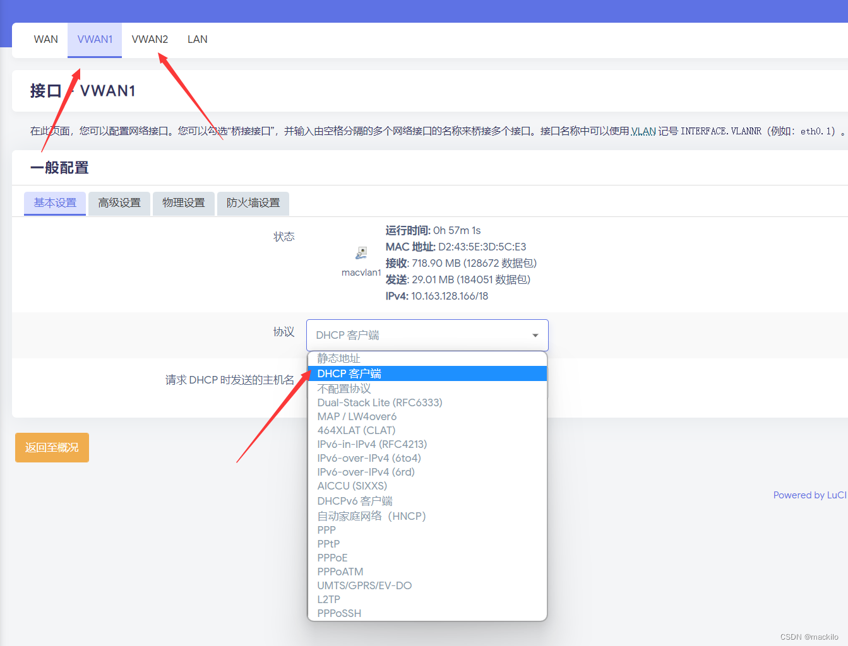This screenshot has height=646, width=848.
Task: Click the 返回至概况 button
Action: pyautogui.click(x=52, y=447)
